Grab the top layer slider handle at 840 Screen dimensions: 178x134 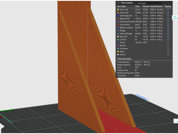[175, 18]
